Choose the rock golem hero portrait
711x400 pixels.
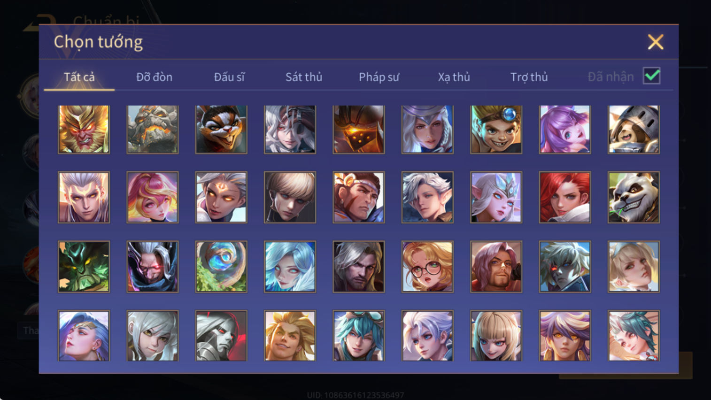[153, 129]
